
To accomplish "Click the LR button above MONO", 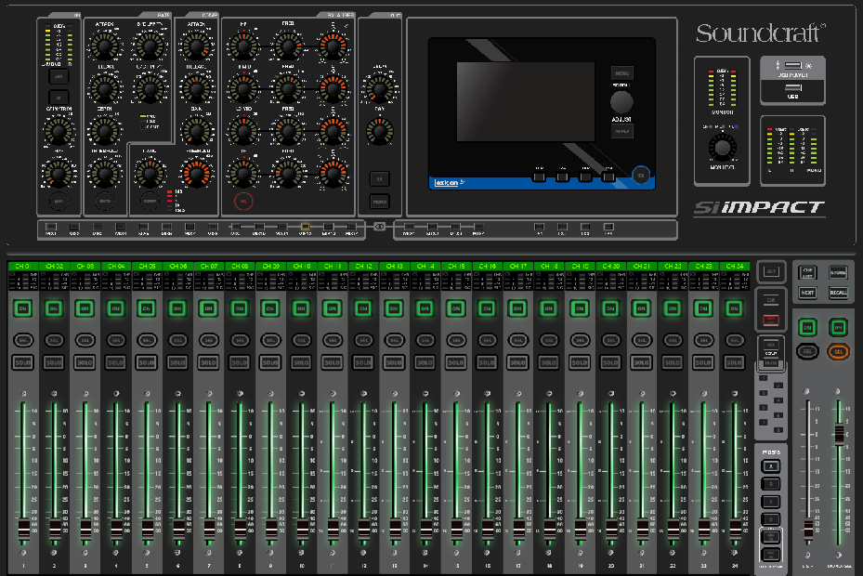I will click(379, 178).
